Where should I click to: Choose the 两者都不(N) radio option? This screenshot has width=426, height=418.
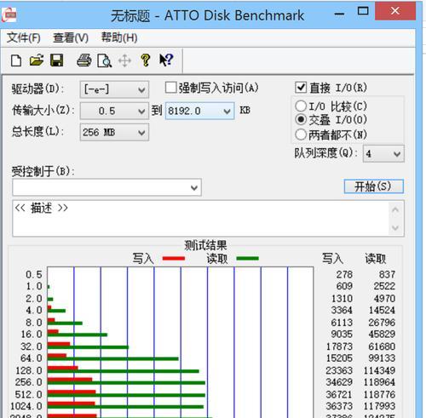coord(301,135)
